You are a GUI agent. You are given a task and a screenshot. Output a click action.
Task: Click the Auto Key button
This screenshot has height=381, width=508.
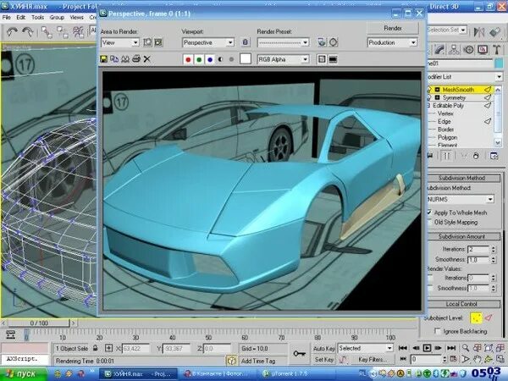pos(323,349)
